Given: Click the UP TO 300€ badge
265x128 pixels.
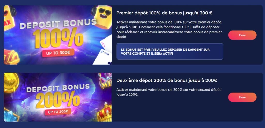Looking at the screenshot, I should tap(58, 53).
